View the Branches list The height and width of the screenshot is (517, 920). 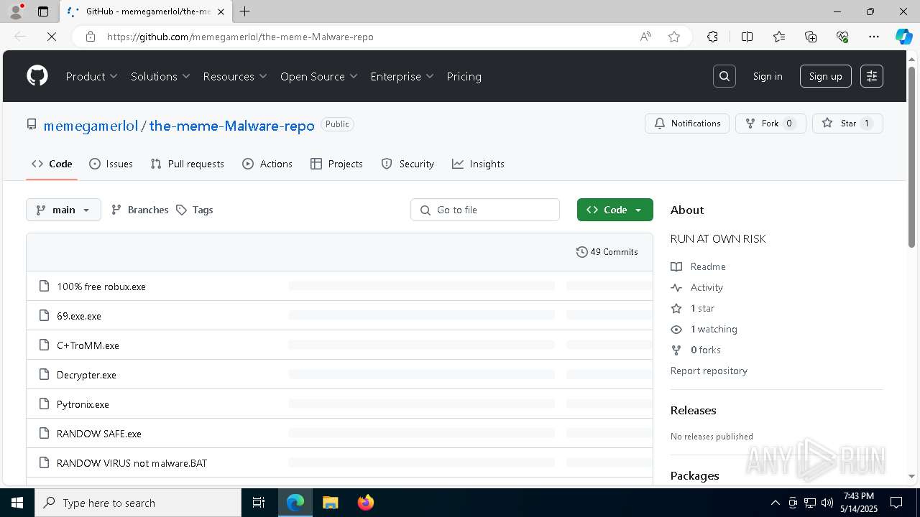coord(140,210)
